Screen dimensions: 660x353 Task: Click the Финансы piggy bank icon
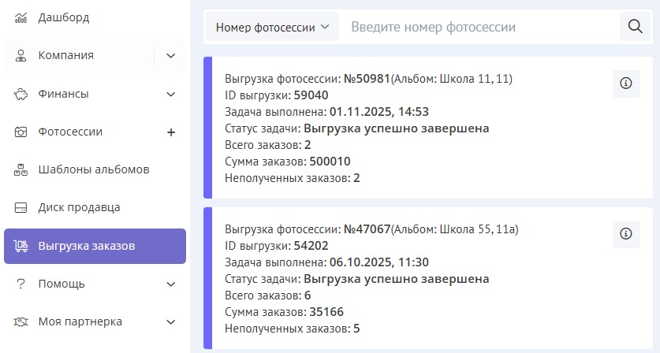pos(21,94)
